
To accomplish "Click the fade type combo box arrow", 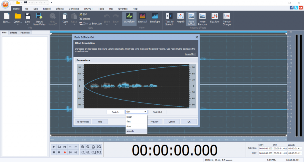I will pos(145,112).
